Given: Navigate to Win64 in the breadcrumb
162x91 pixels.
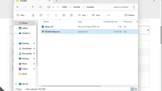Looking at the screenshot, I should (x=77, y=7).
